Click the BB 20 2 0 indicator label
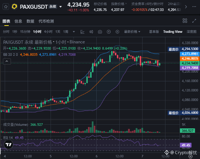Viewport: 200px width, 159px height. pos(11,55)
